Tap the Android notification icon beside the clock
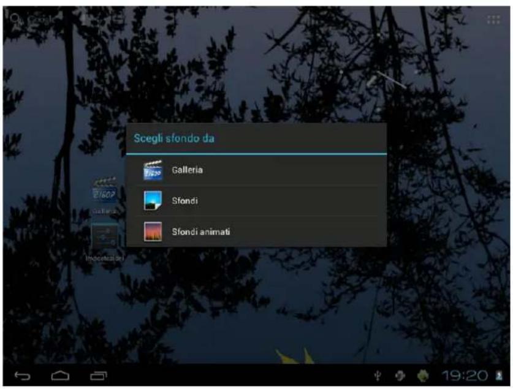Viewport: 513px width, 389px height. pyautogui.click(x=424, y=375)
